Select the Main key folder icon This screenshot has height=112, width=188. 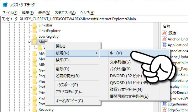[35, 42]
